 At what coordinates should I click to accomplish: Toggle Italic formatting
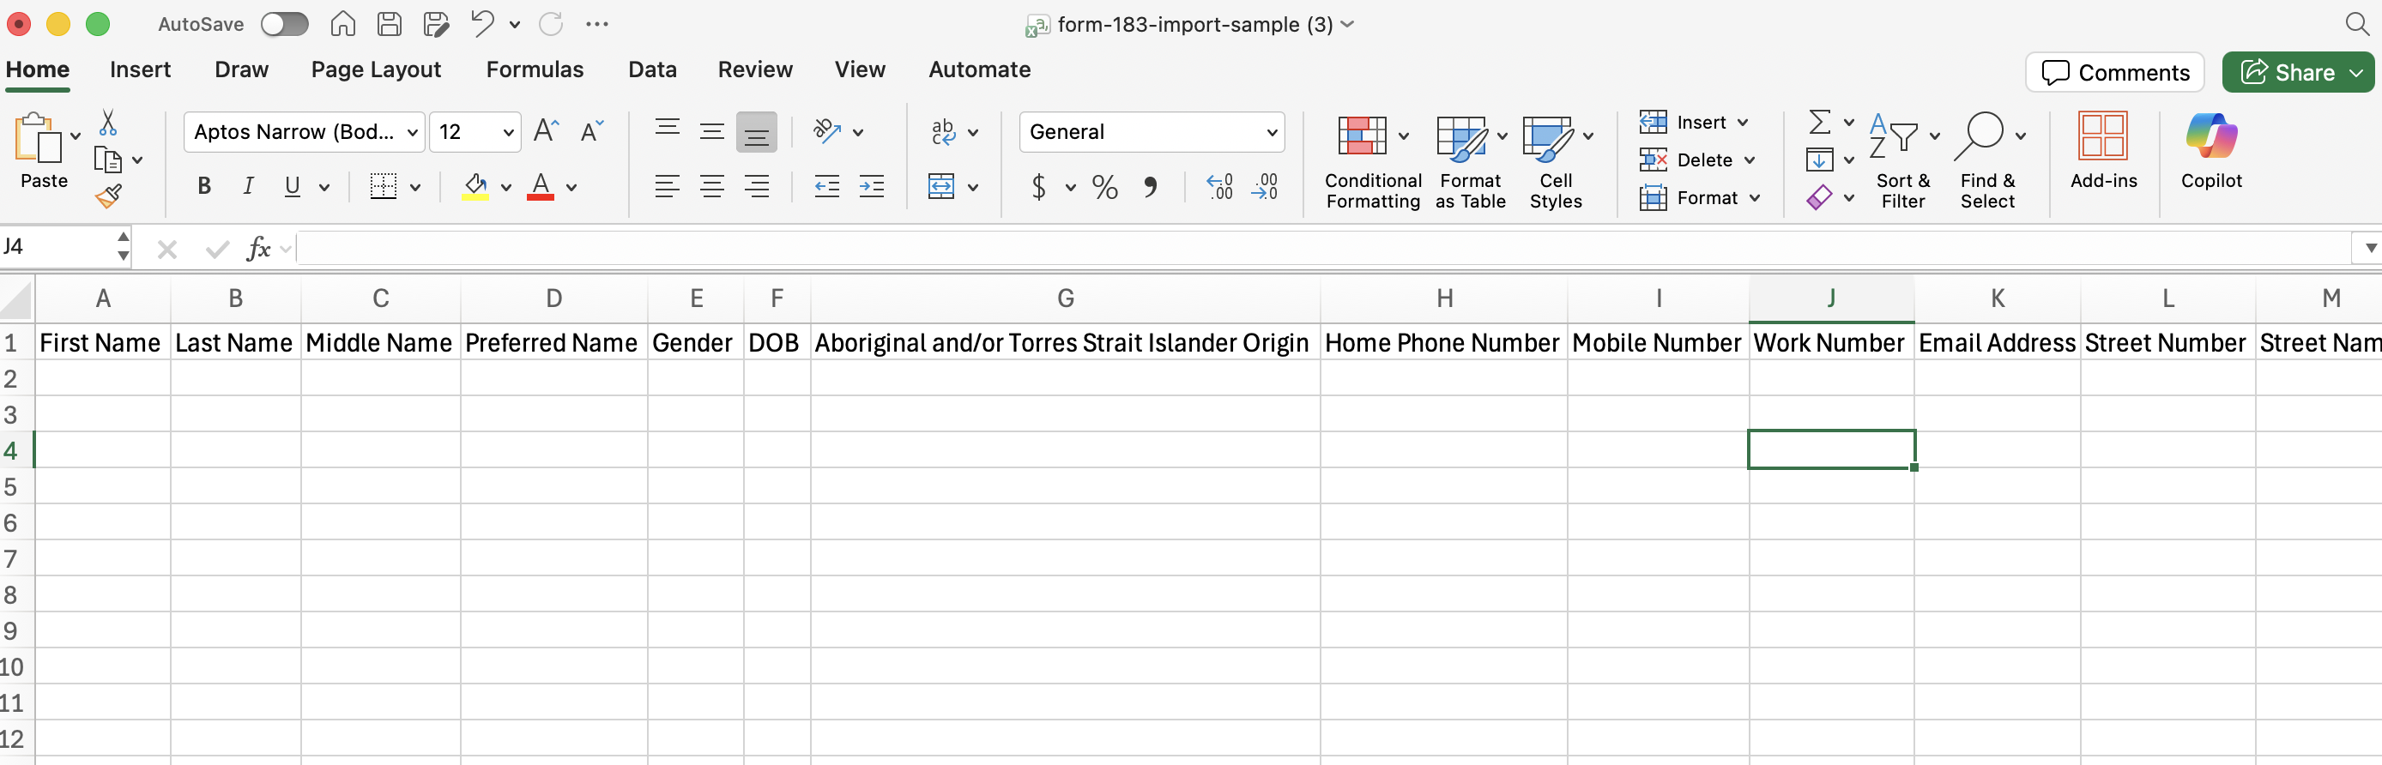(248, 187)
